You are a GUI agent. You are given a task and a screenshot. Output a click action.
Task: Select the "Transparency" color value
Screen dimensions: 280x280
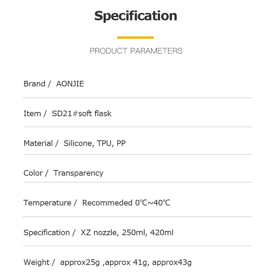(78, 173)
